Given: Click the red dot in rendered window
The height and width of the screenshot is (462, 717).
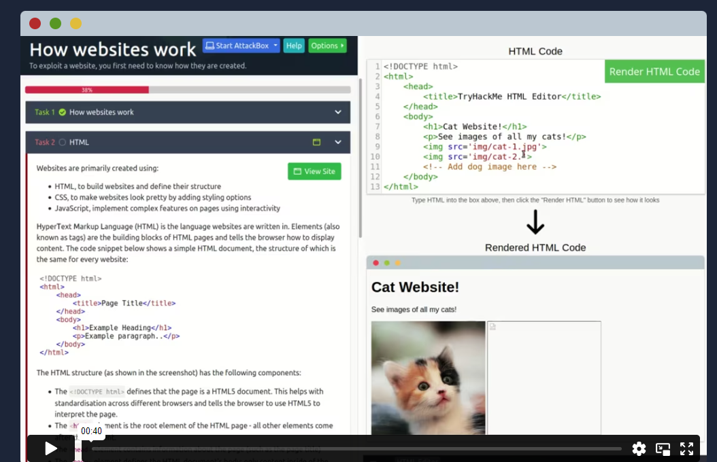Looking at the screenshot, I should click(x=376, y=263).
